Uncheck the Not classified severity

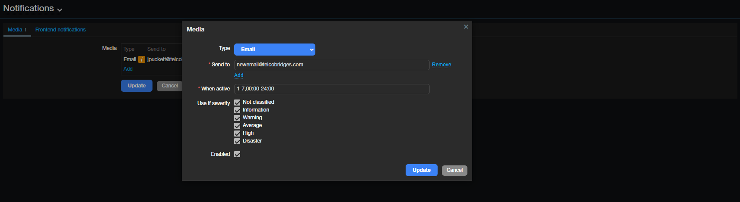237,103
